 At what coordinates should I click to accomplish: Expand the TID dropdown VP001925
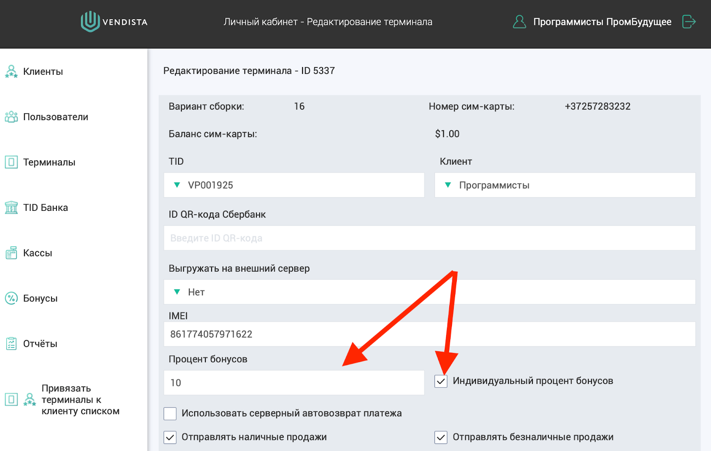click(x=294, y=185)
